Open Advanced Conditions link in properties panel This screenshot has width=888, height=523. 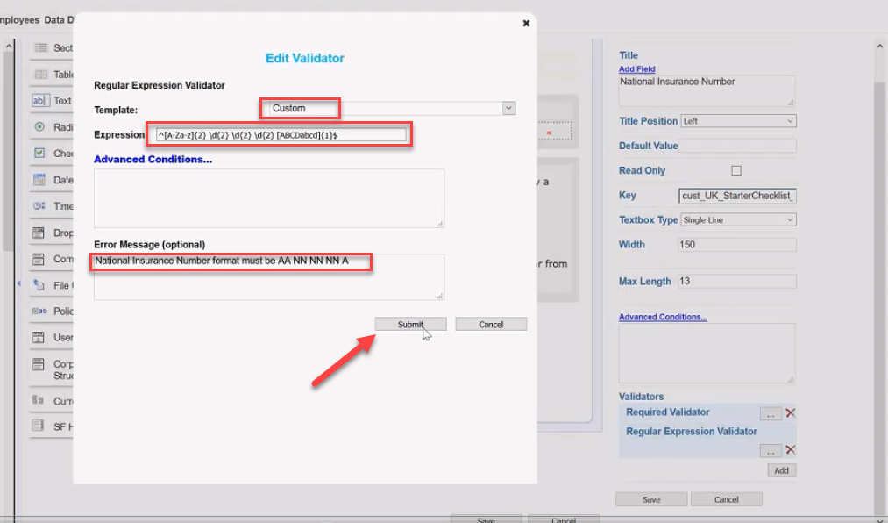(663, 317)
